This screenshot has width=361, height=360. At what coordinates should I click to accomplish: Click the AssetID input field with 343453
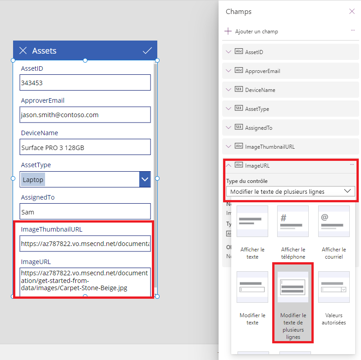click(x=85, y=82)
